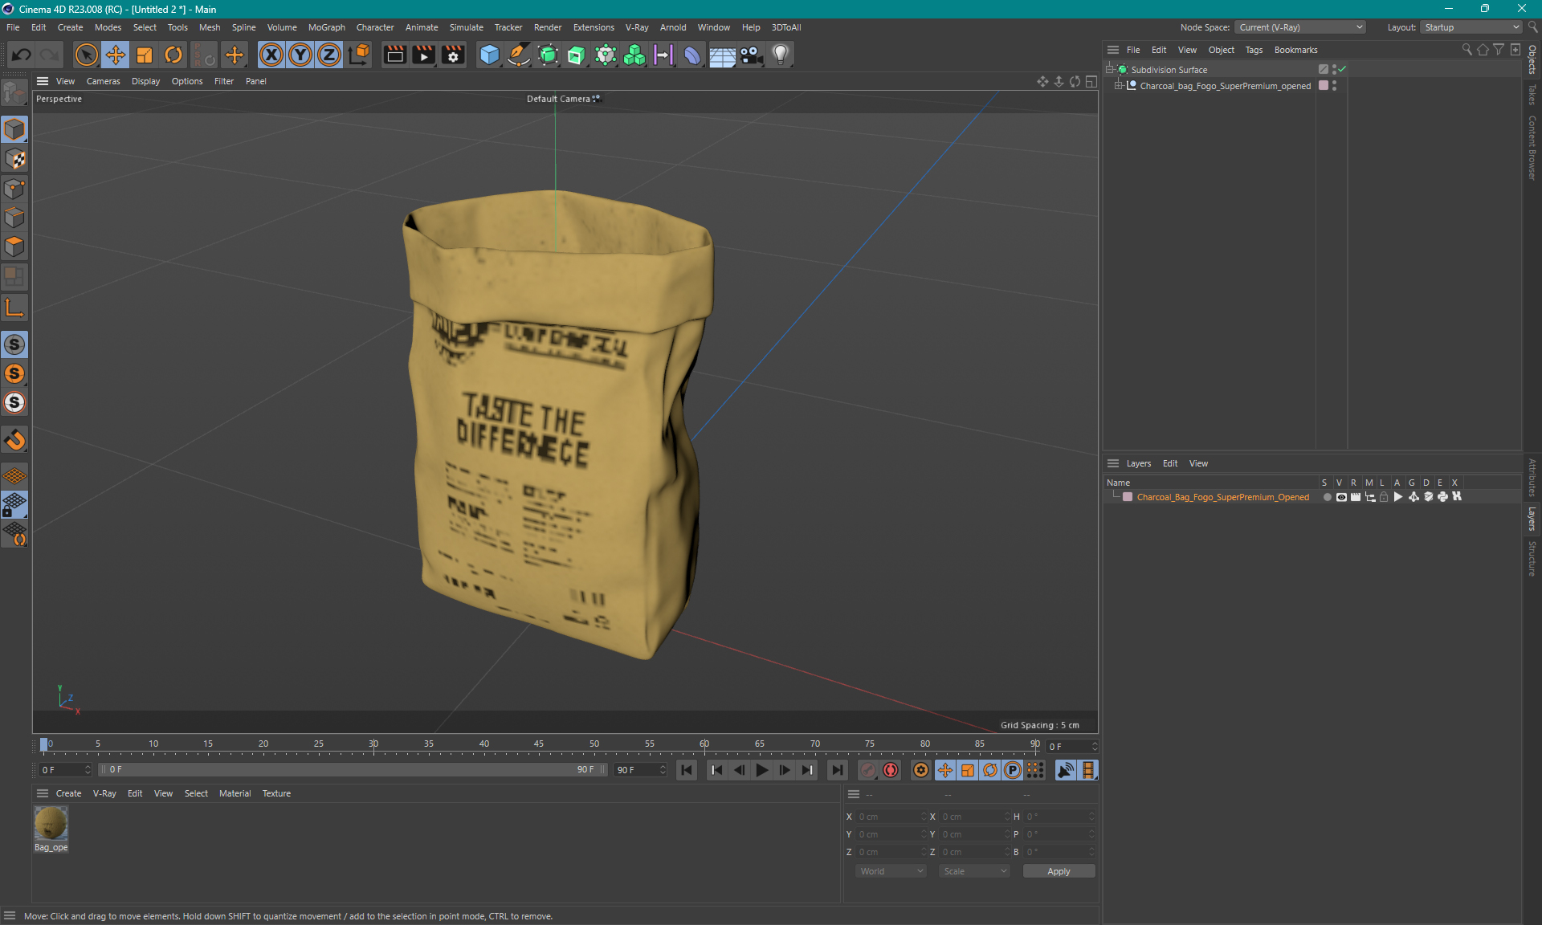Expand Charcoal_bag_Fogo_SuperPremium_opened object
This screenshot has width=1542, height=925.
pos(1119,85)
